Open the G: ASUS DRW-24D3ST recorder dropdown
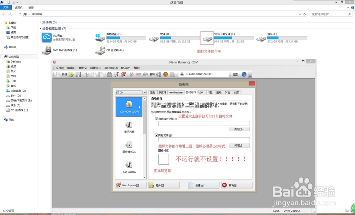Image resolution: width=355 pixels, height=215 pixels. point(230,74)
